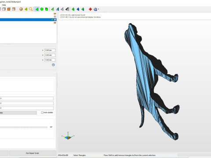Click the 'Press Shift to add/remove triangles' hint text

pyautogui.click(x=130, y=155)
